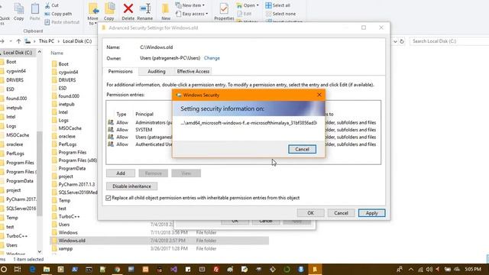The image size is (489, 275).
Task: Click Copy path in the ribbon
Action: coord(58,14)
